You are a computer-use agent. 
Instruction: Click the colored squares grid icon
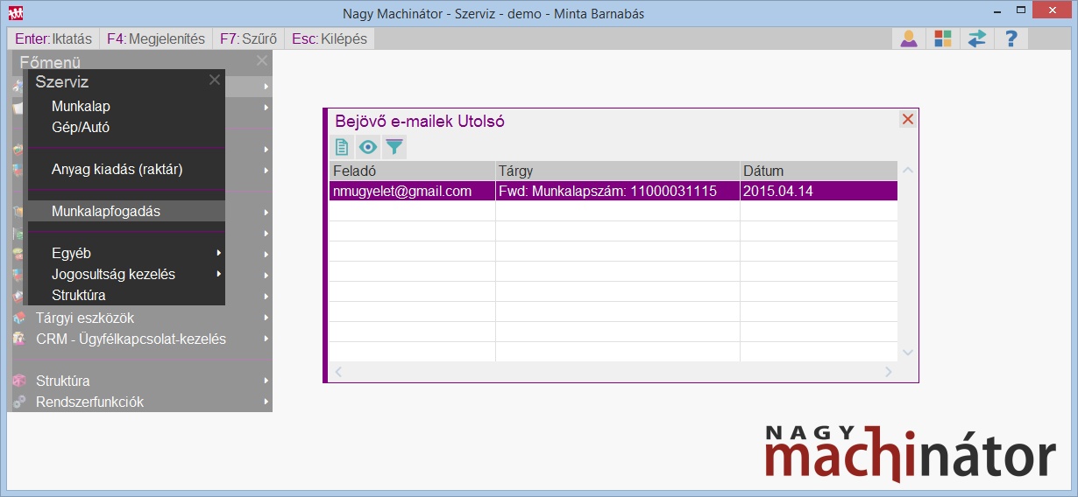[x=942, y=38]
